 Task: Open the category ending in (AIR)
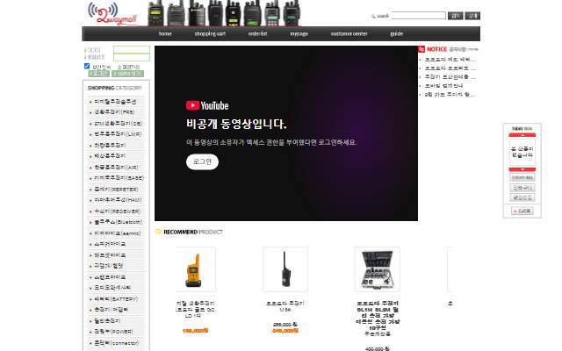[117, 168]
